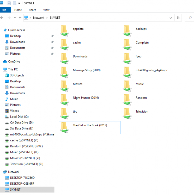Go up one level with up arrow
The height and width of the screenshot is (195, 194).
tap(20, 18)
